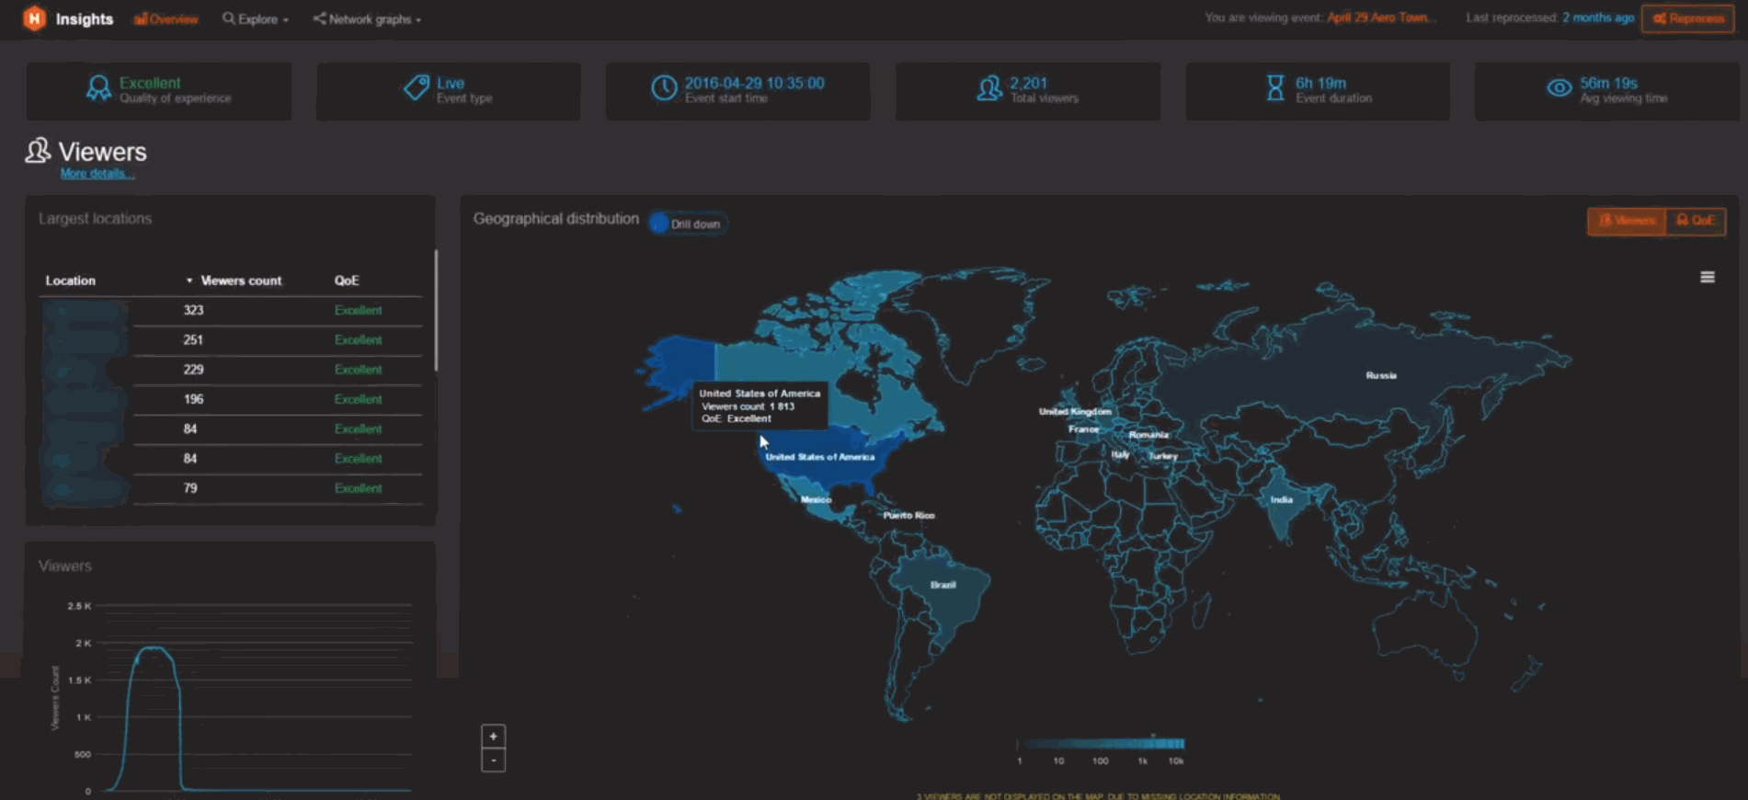Screen dimensions: 1748x800
Task: Click the Avg viewing time eye icon
Action: tap(1559, 88)
